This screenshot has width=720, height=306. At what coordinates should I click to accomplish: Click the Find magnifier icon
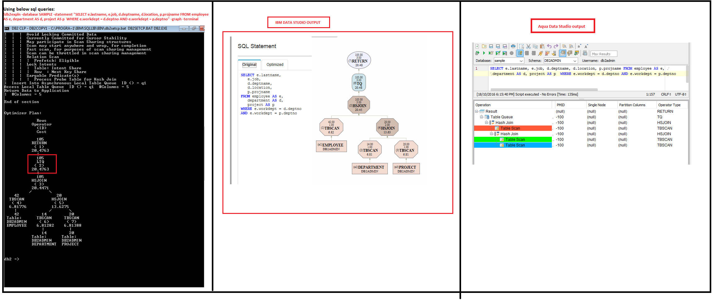[x=564, y=46]
